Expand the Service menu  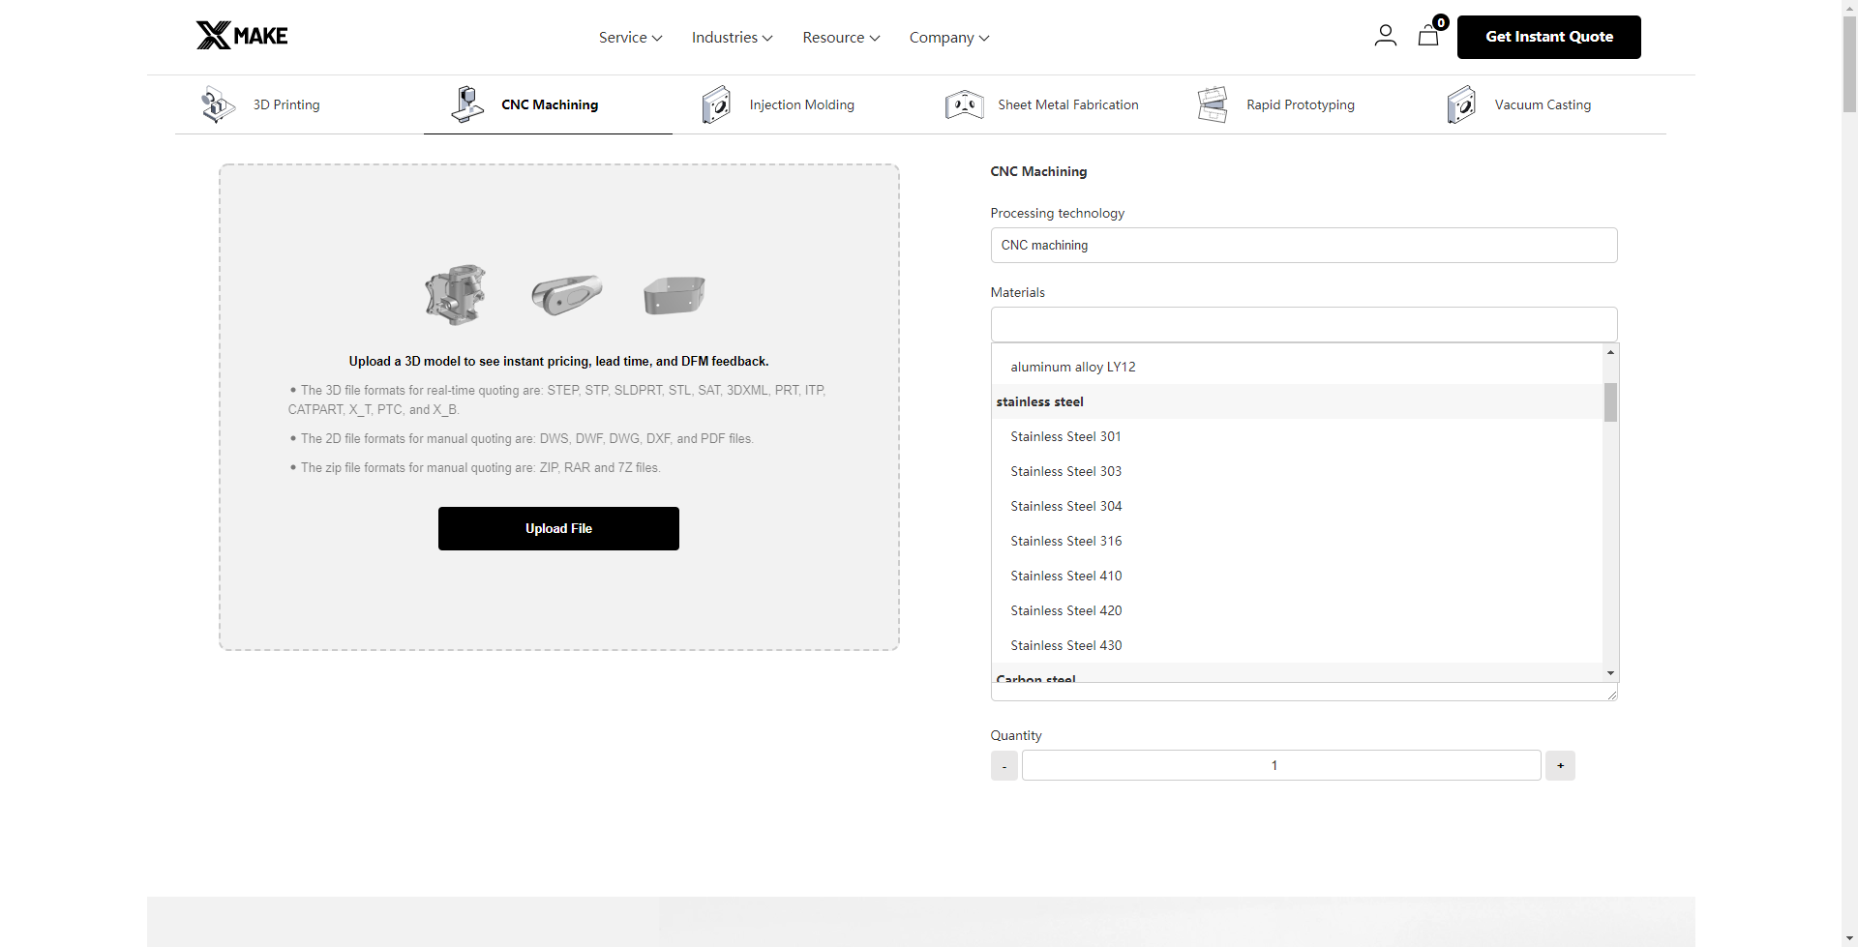pyautogui.click(x=630, y=38)
